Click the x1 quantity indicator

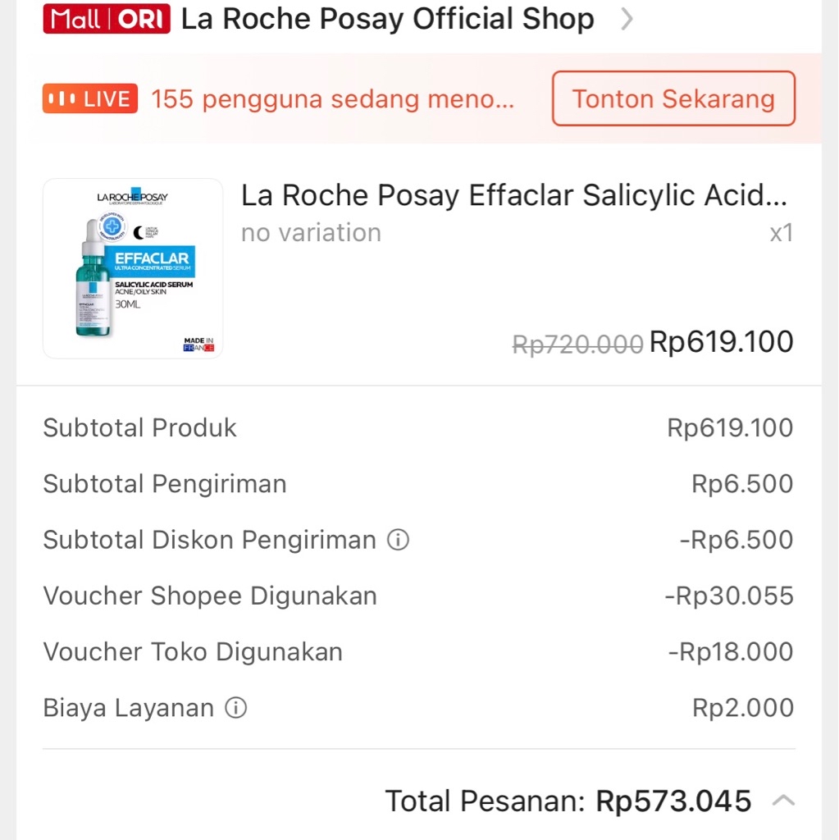click(x=781, y=233)
